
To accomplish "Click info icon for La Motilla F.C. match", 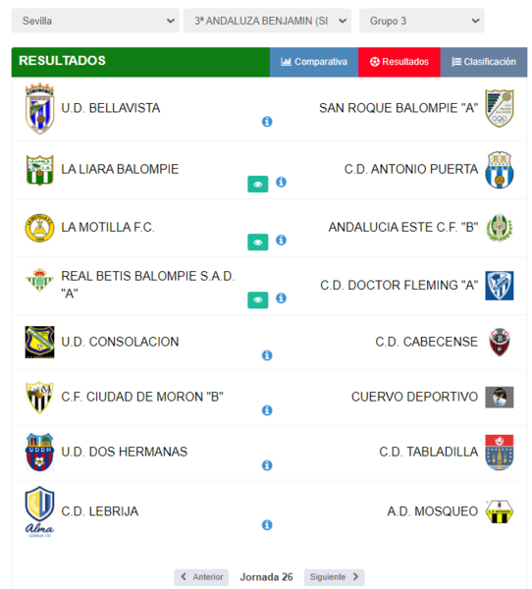I will tap(281, 240).
